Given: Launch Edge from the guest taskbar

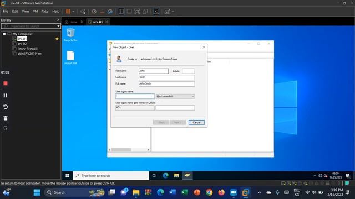Looking at the screenshot, I should coord(165,176).
